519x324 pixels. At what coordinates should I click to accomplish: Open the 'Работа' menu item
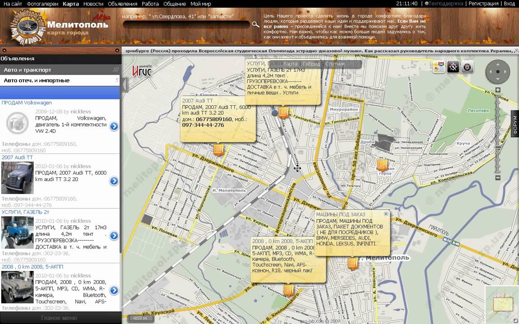point(150,4)
